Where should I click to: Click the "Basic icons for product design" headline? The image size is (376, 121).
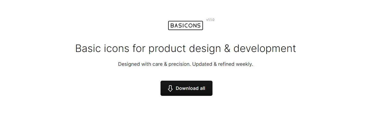[x=186, y=48]
